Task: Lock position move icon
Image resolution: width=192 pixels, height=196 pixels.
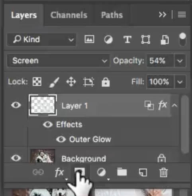Action: [71, 82]
